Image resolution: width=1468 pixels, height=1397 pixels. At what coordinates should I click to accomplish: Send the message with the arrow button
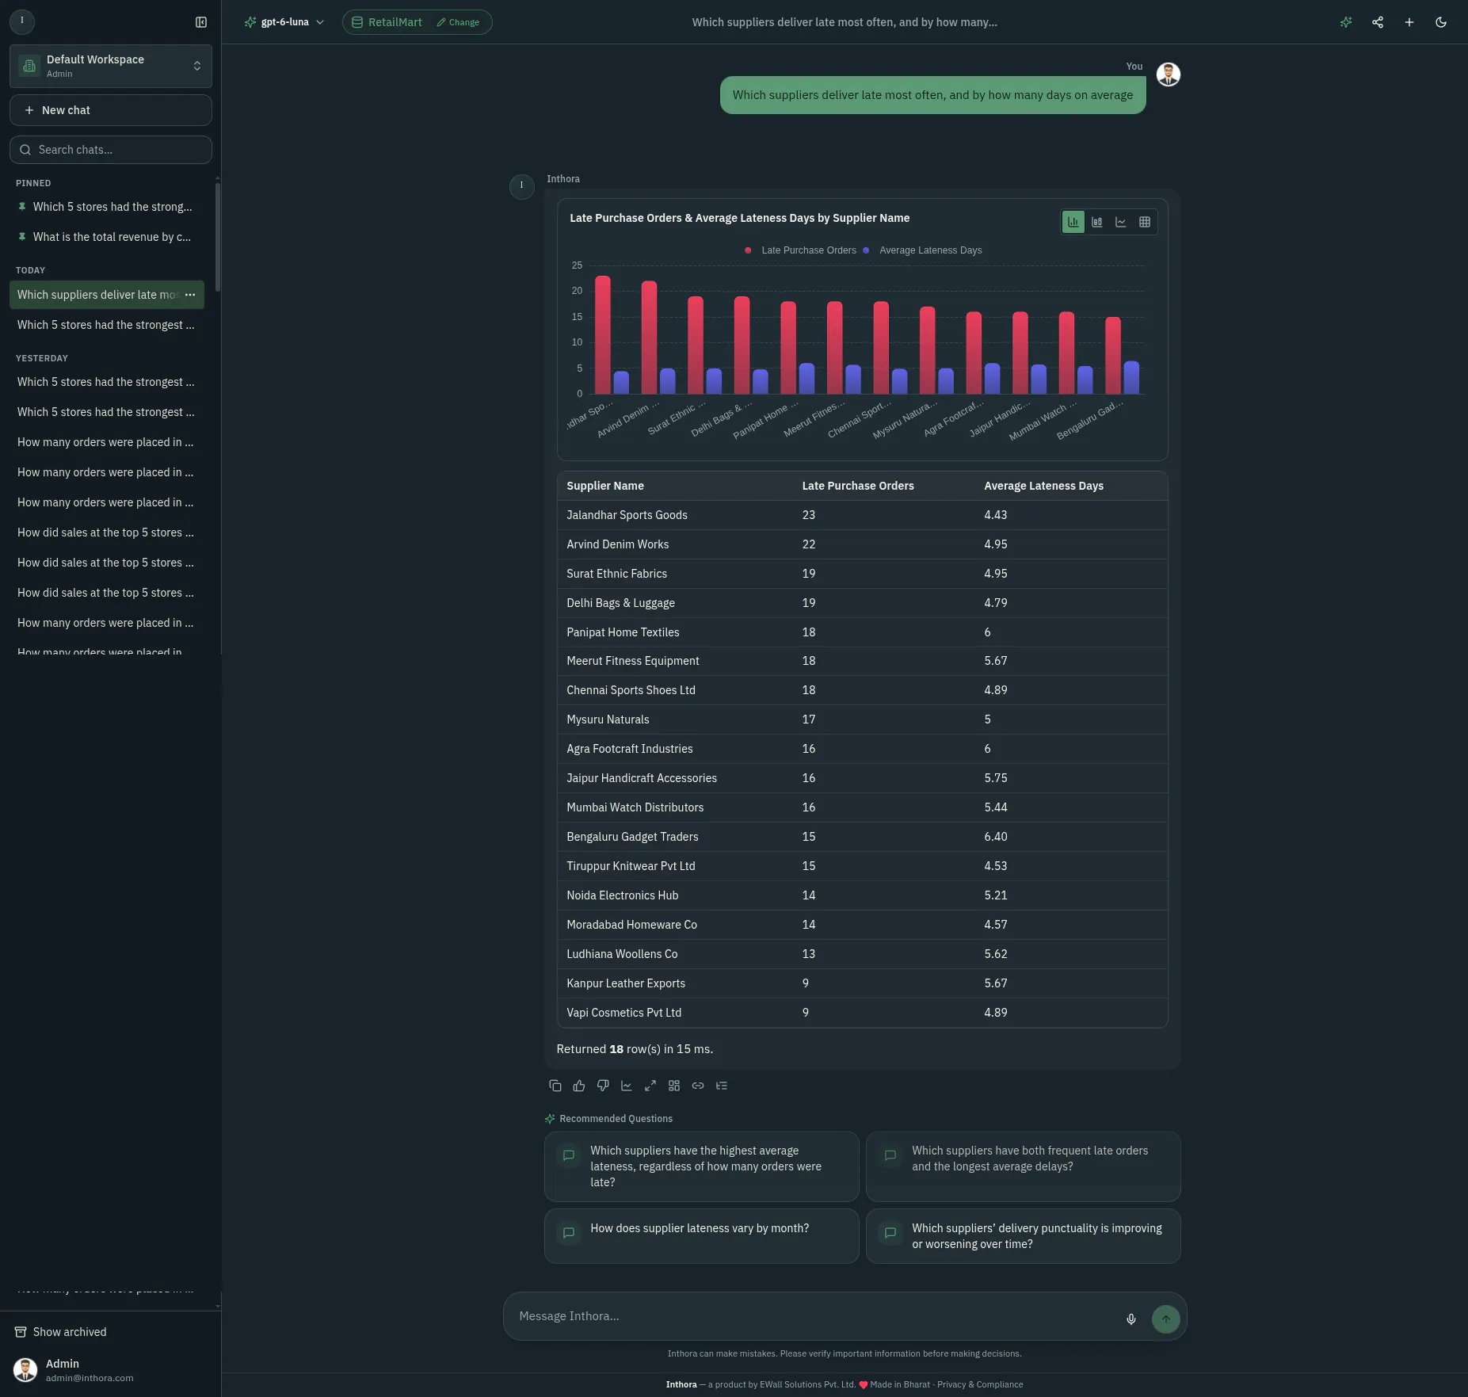(x=1166, y=1319)
